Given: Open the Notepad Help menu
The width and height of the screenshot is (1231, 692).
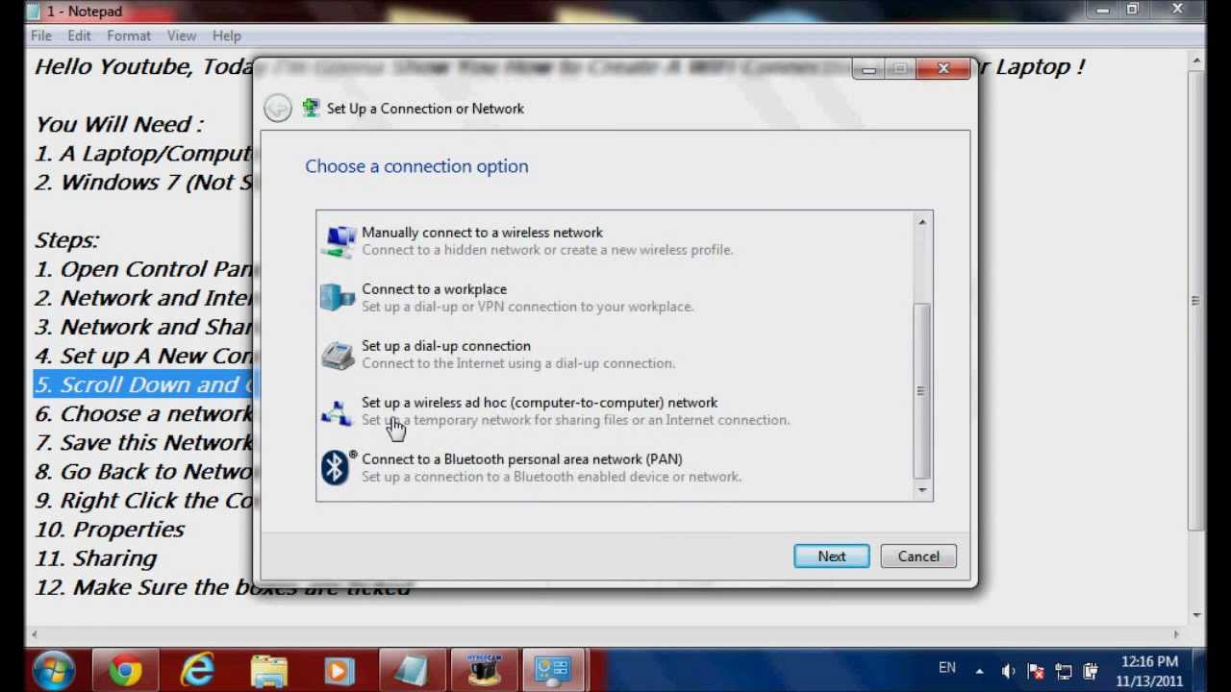Looking at the screenshot, I should [x=227, y=36].
